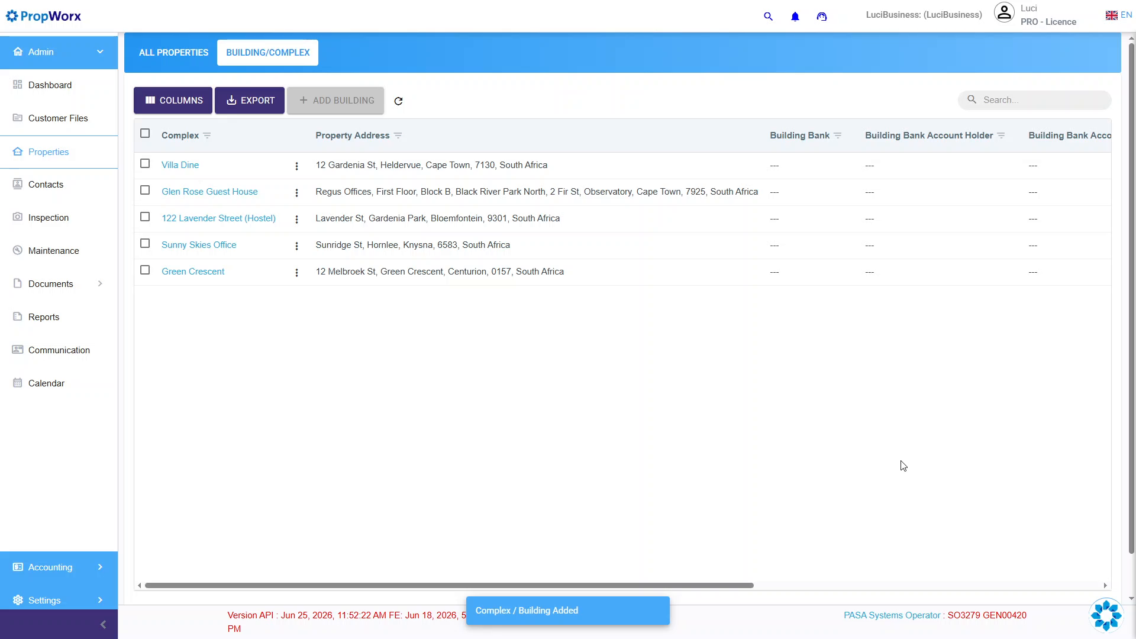Viewport: 1136px width, 639px height.
Task: Open Sunny Skies Office complex
Action: point(199,245)
